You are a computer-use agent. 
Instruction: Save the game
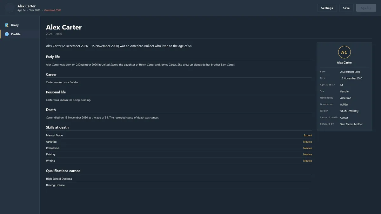[346, 8]
